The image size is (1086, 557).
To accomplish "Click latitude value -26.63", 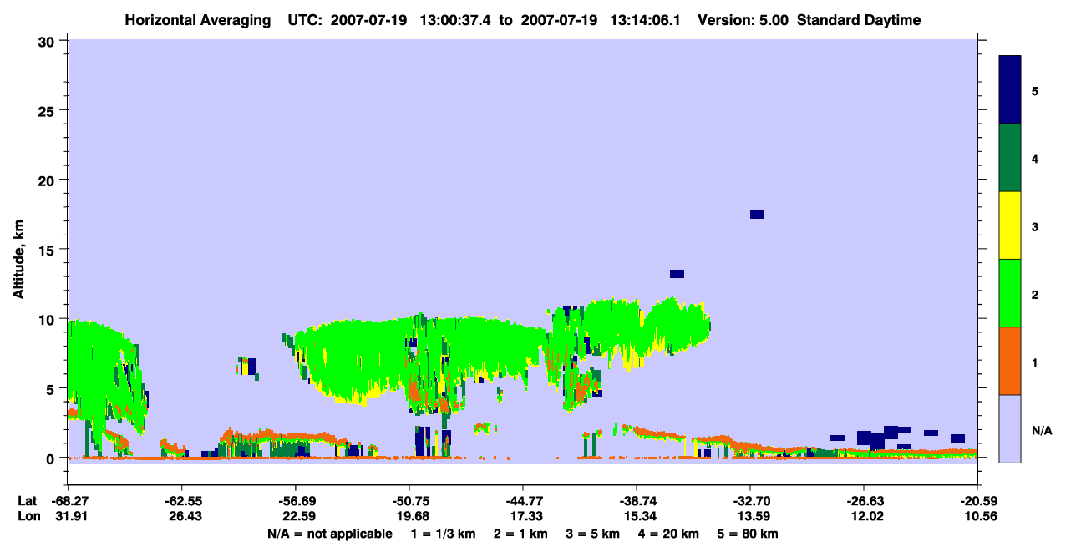I will (864, 501).
